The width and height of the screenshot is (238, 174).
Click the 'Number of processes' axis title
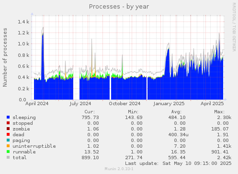pyautogui.click(x=5, y=57)
